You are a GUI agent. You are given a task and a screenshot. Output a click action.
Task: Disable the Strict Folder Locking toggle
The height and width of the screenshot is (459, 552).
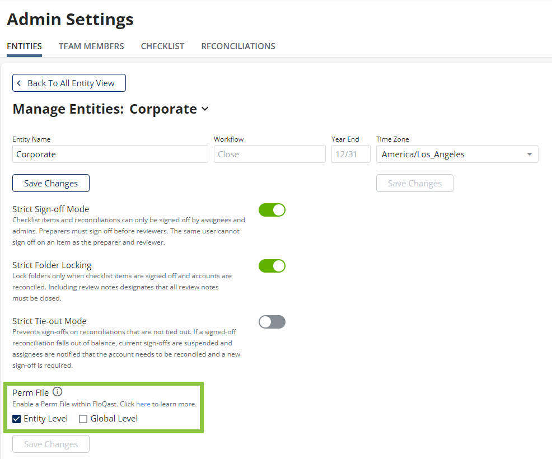[272, 266]
